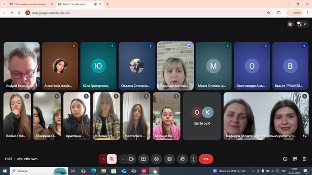Select Анастасія Іванів... participant tile
This screenshot has width=312, height=175.
(60, 66)
